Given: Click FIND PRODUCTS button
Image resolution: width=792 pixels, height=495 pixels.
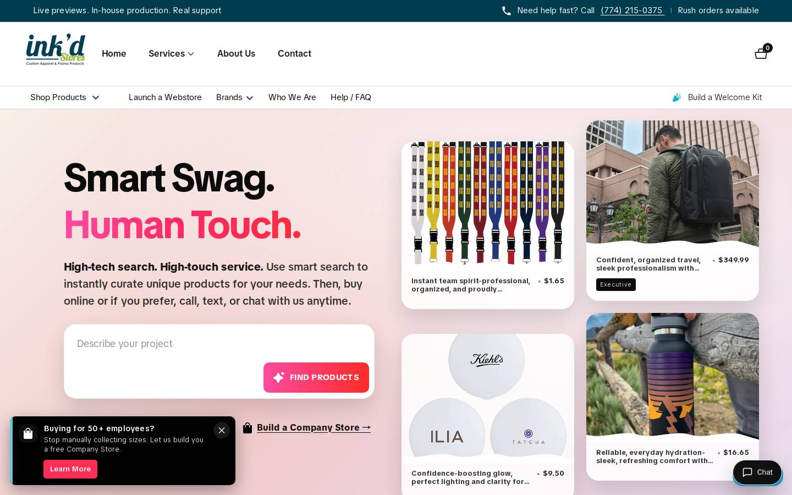Looking at the screenshot, I should [x=316, y=377].
